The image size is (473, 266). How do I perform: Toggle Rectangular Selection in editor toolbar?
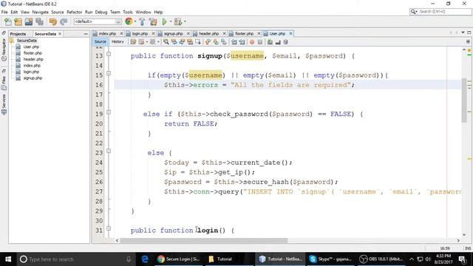pyautogui.click(x=198, y=42)
